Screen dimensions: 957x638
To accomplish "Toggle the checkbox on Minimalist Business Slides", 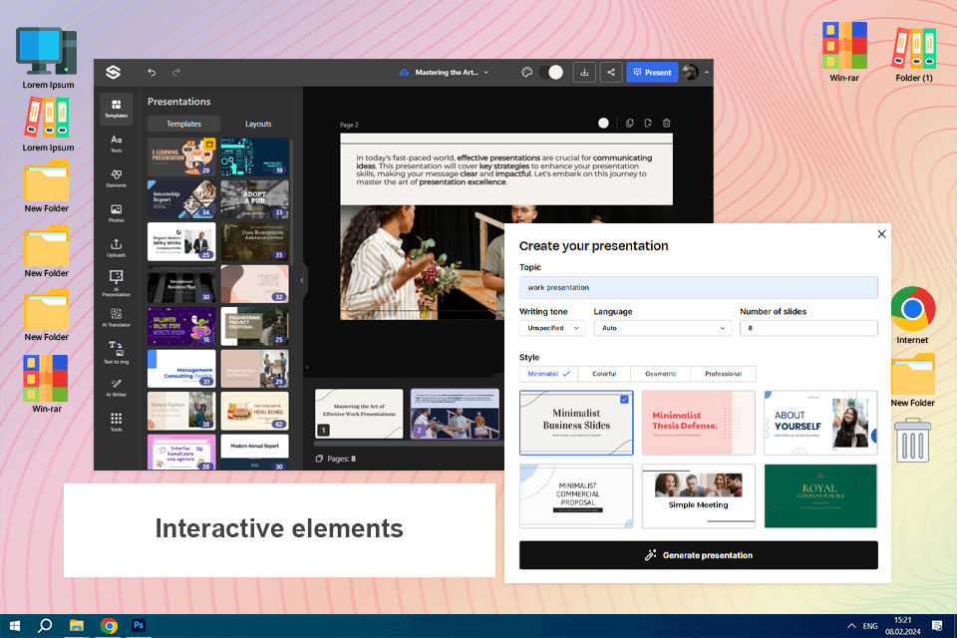I will click(x=624, y=400).
